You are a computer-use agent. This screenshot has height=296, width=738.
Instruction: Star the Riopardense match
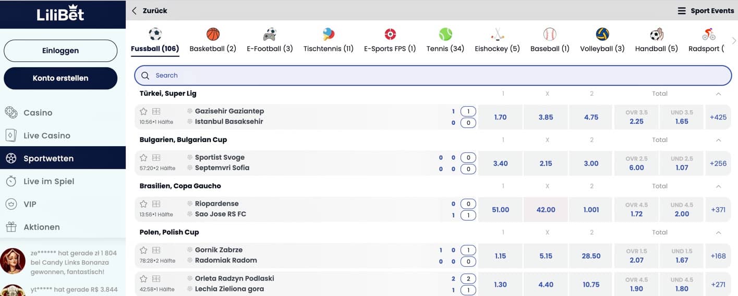coord(143,204)
